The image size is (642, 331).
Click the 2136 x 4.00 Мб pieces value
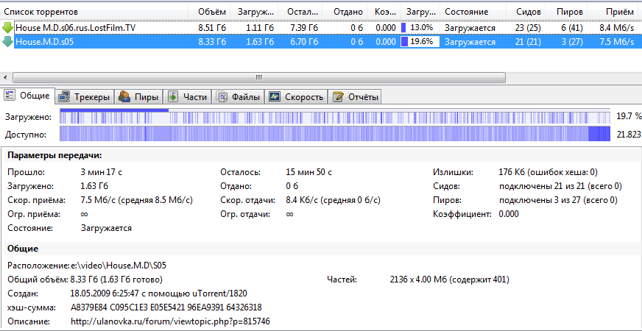point(450,280)
